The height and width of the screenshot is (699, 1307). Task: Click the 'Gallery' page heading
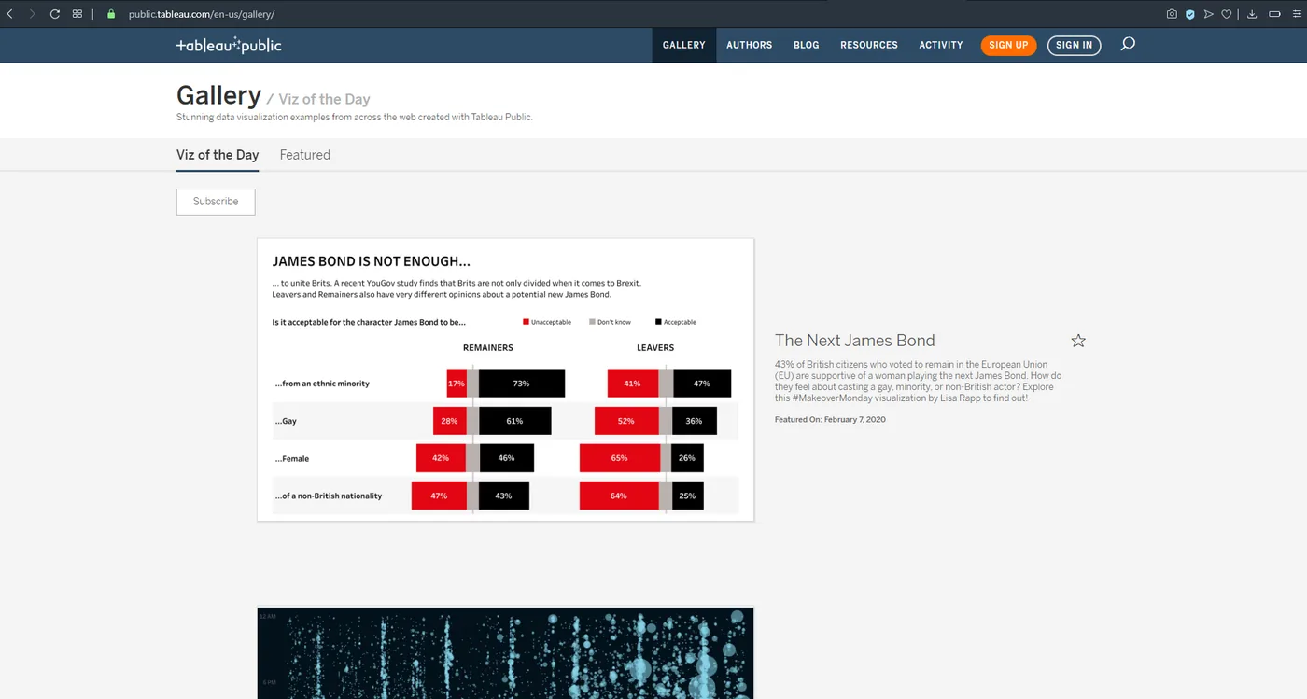218,95
